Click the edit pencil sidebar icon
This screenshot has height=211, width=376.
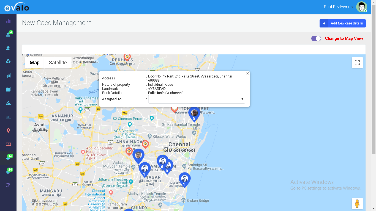click(x=8, y=185)
